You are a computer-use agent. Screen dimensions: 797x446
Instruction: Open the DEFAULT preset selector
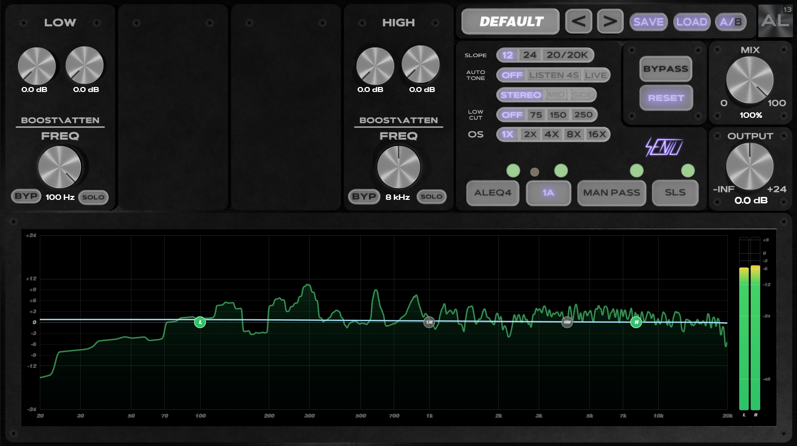[x=511, y=21]
